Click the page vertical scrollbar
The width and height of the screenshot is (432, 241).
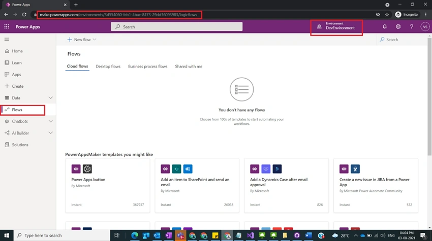click(x=429, y=96)
